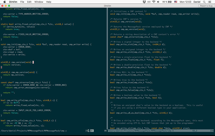Click the Report a bug button
The image size is (215, 136).
[206, 6]
